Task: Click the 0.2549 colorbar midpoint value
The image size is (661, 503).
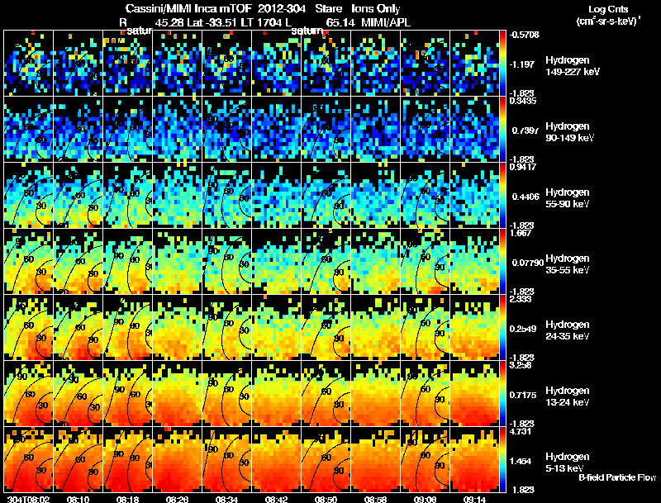Action: [523, 329]
